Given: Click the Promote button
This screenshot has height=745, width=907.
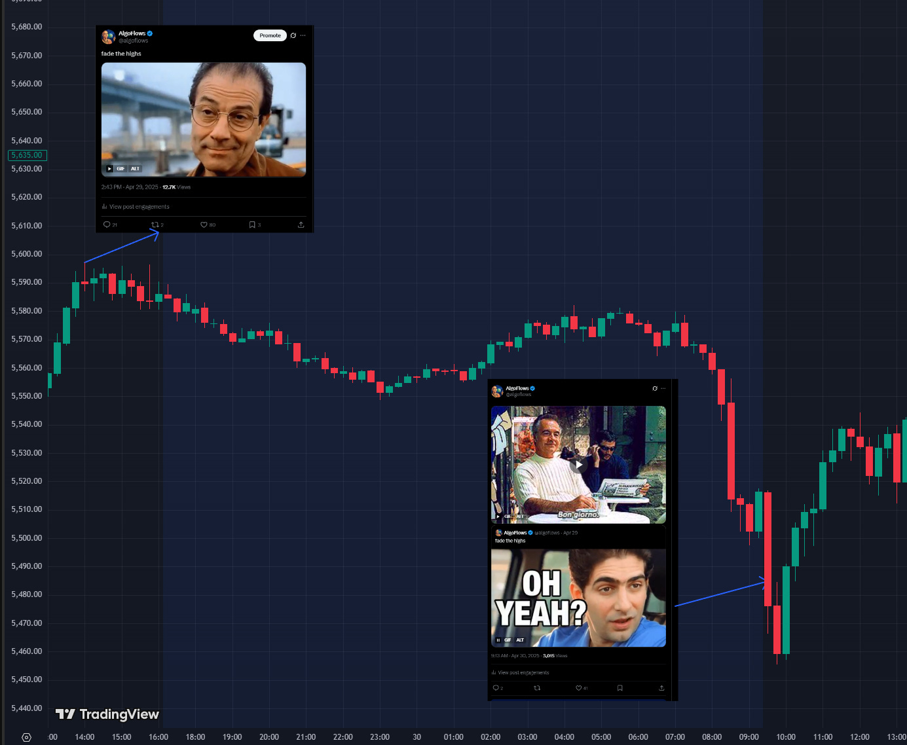Looking at the screenshot, I should (x=270, y=35).
